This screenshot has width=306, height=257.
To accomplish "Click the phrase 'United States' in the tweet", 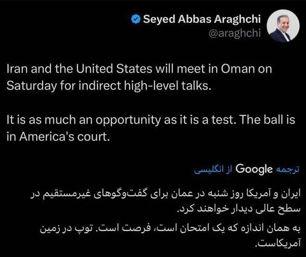I will (x=114, y=69).
